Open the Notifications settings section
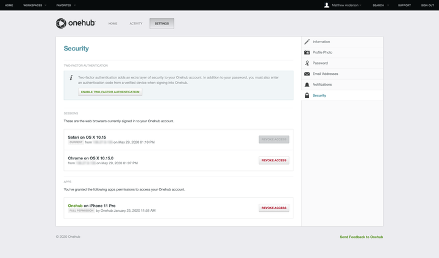This screenshot has height=258, width=439. pos(342,85)
